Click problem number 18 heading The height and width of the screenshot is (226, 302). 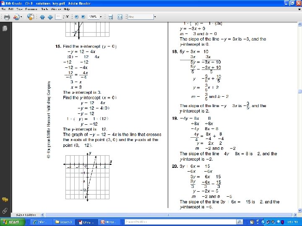pyautogui.click(x=175, y=51)
